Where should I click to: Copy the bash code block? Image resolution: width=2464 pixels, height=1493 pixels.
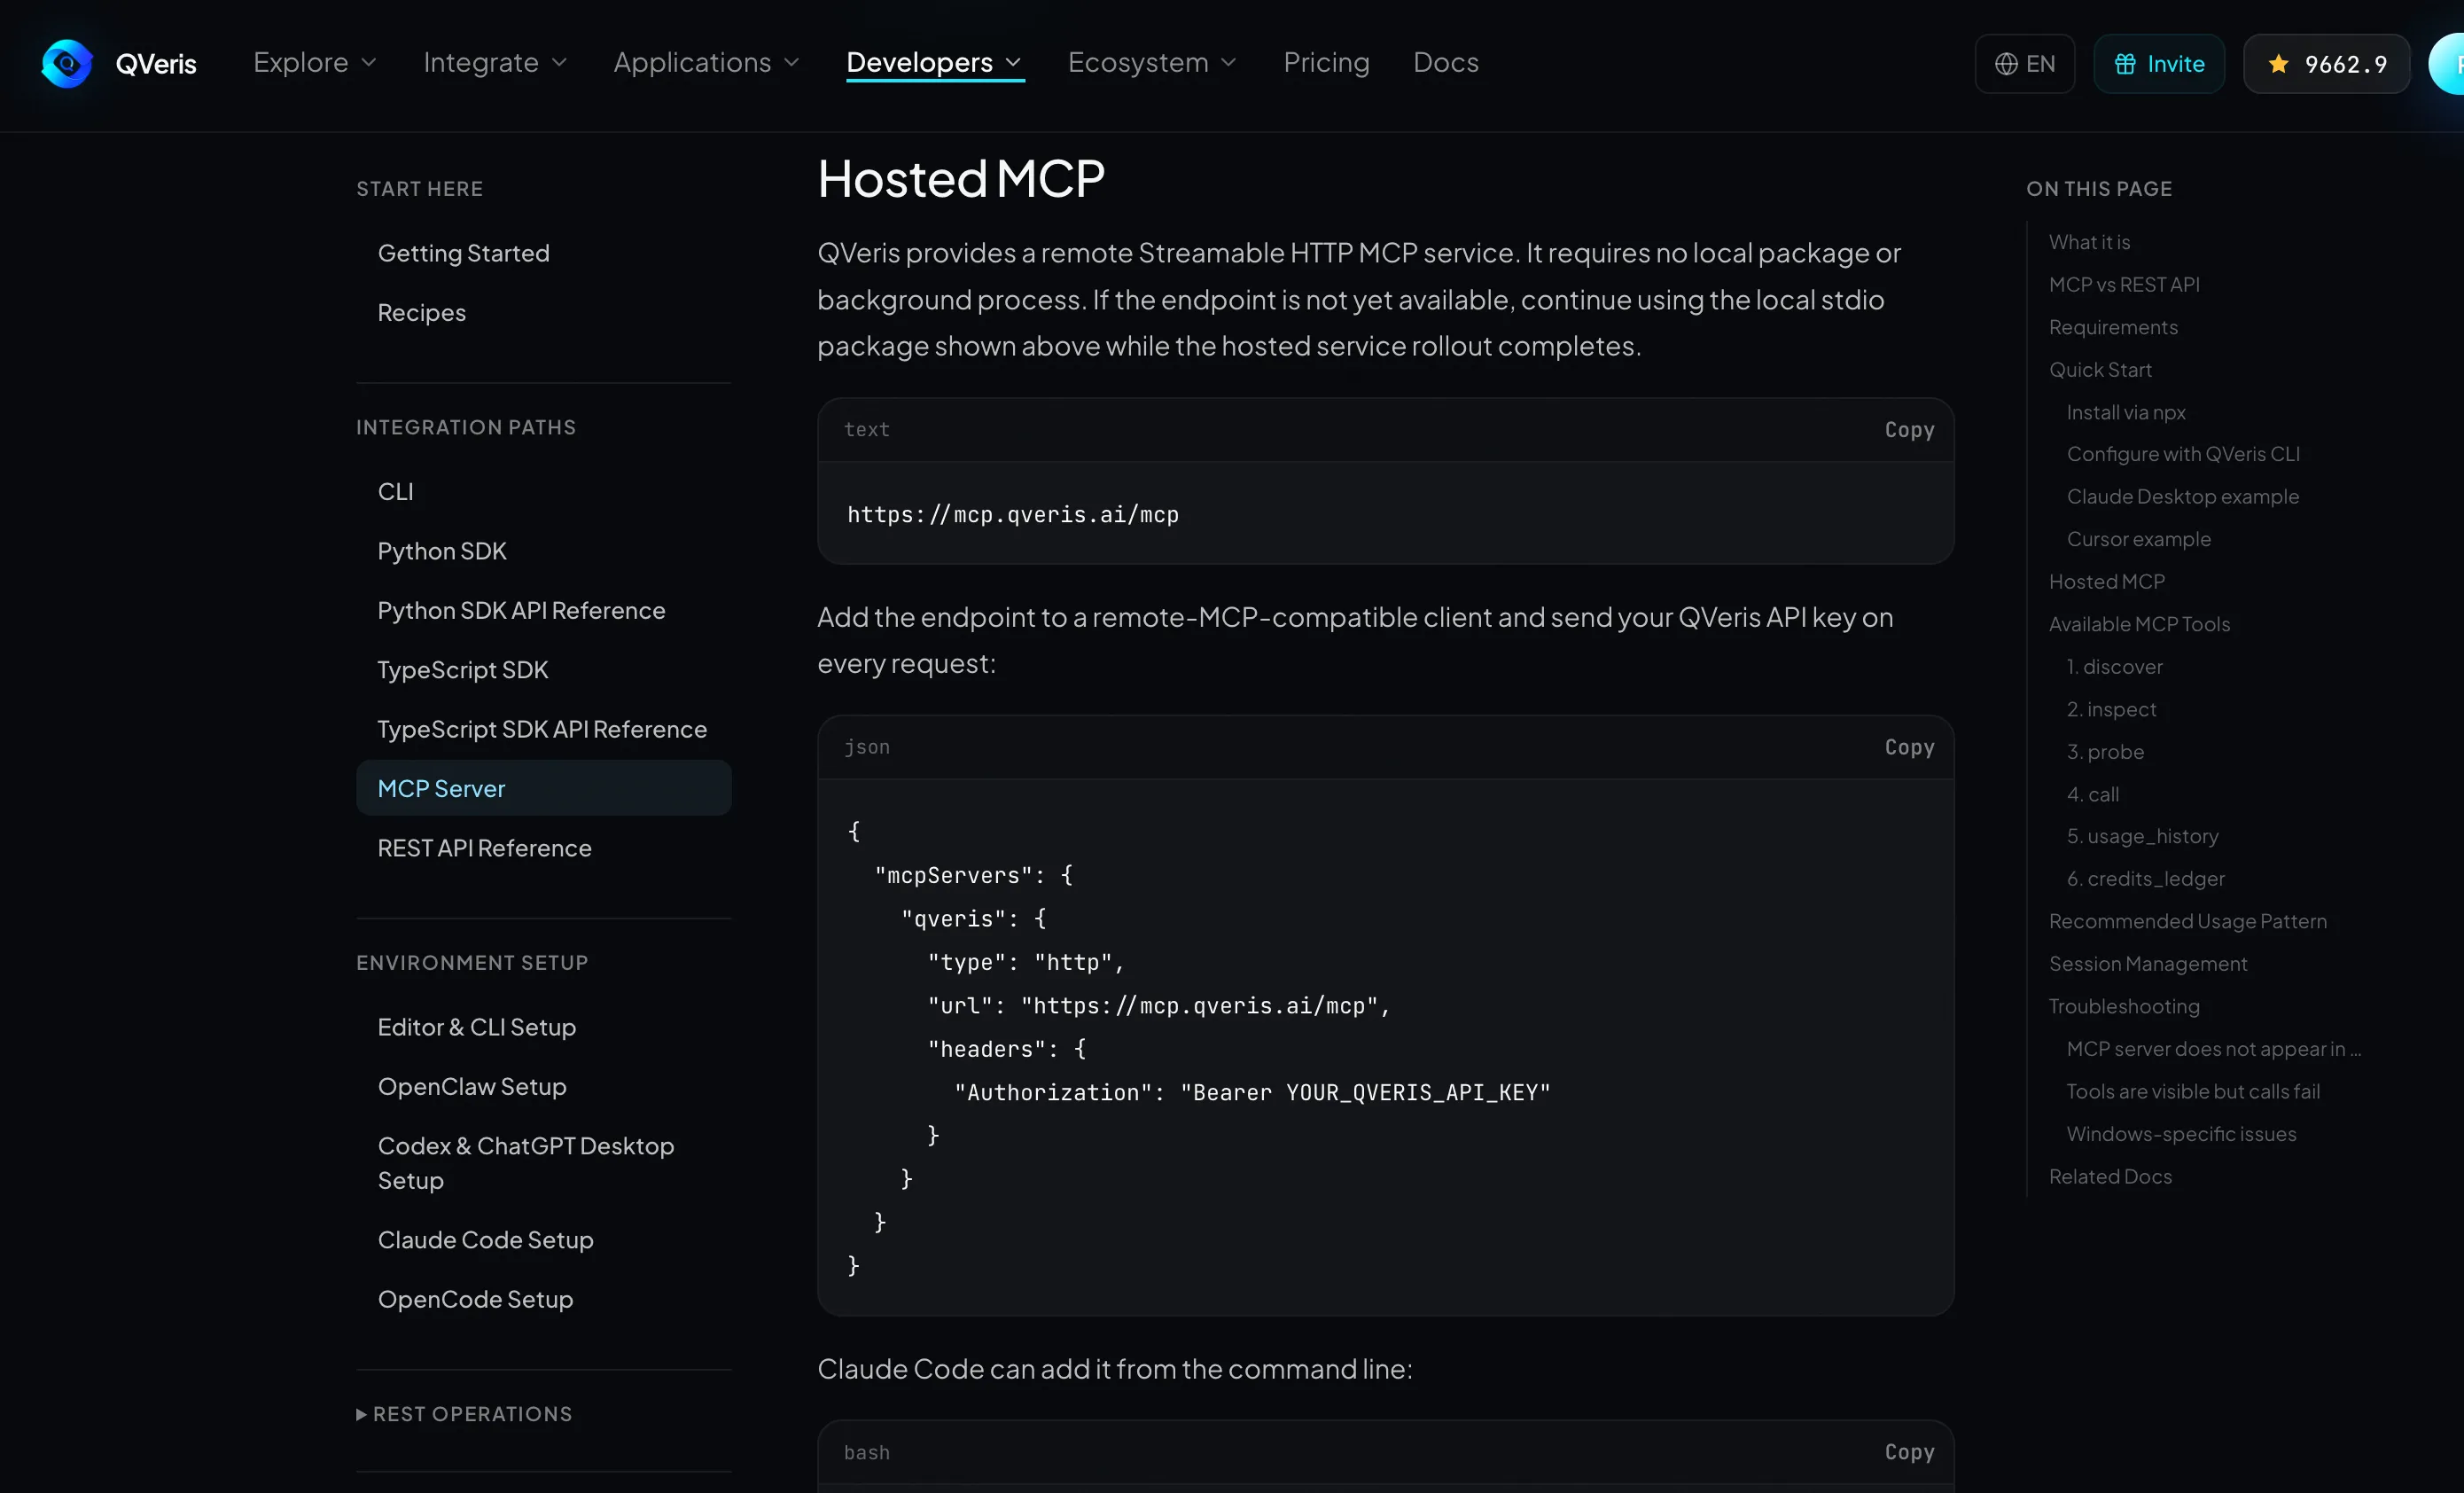click(x=1909, y=1452)
